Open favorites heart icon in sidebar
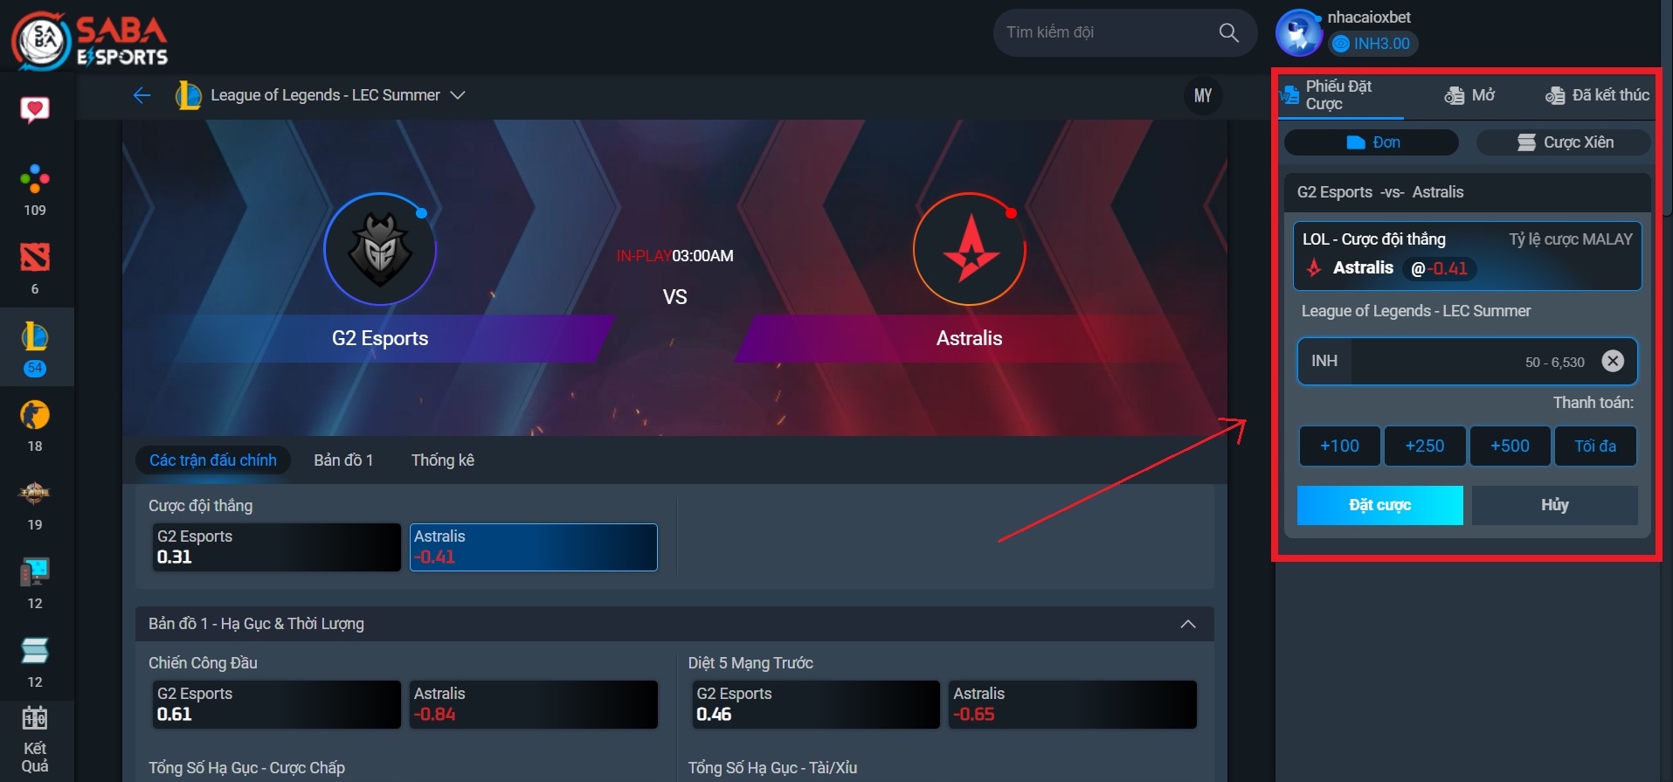The image size is (1673, 782). pos(35,110)
